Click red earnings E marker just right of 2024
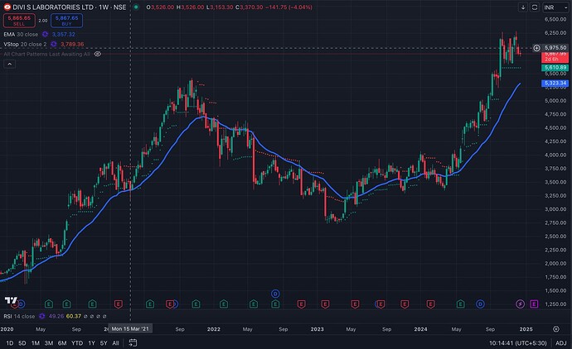This screenshot has width=572, height=349. tap(431, 304)
